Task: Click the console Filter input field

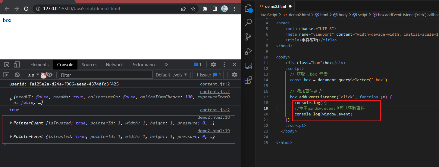Action: click(x=105, y=75)
